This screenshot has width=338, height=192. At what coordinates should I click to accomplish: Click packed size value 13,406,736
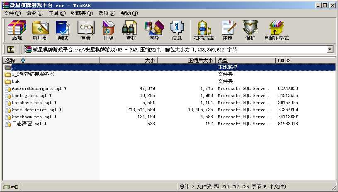tap(200, 109)
